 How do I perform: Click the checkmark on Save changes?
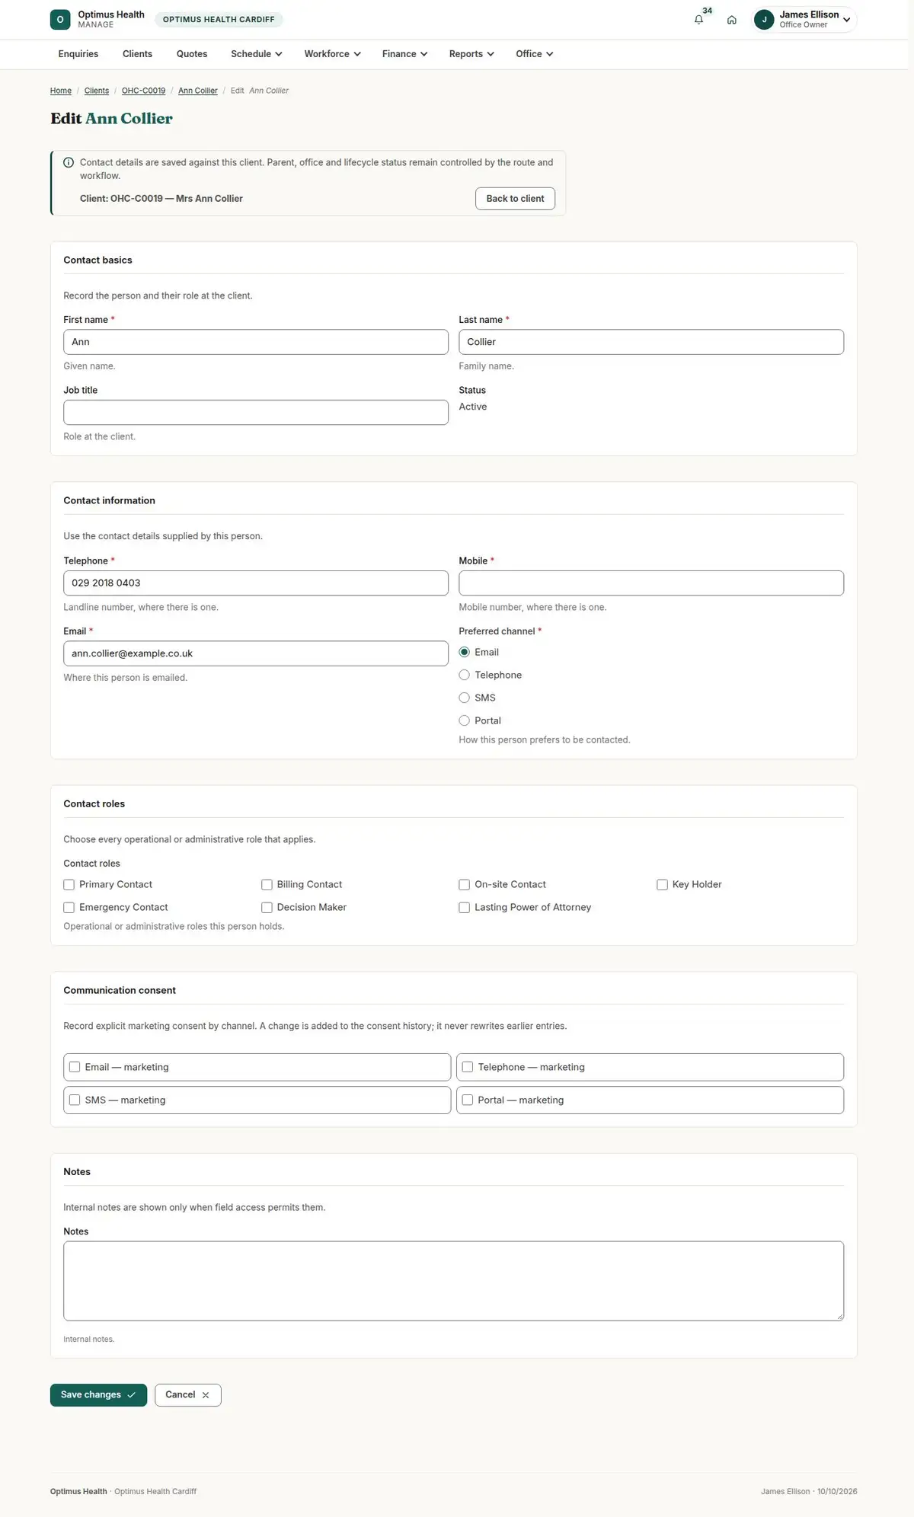[131, 1394]
